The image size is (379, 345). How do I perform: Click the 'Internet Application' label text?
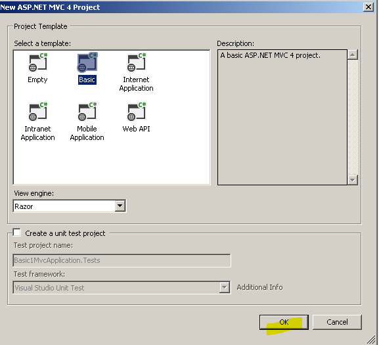pyautogui.click(x=137, y=84)
